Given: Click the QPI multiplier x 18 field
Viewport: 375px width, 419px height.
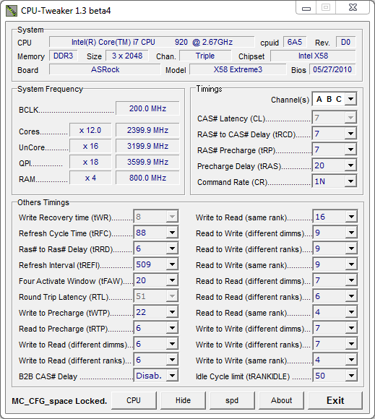Looking at the screenshot, I should 90,162.
